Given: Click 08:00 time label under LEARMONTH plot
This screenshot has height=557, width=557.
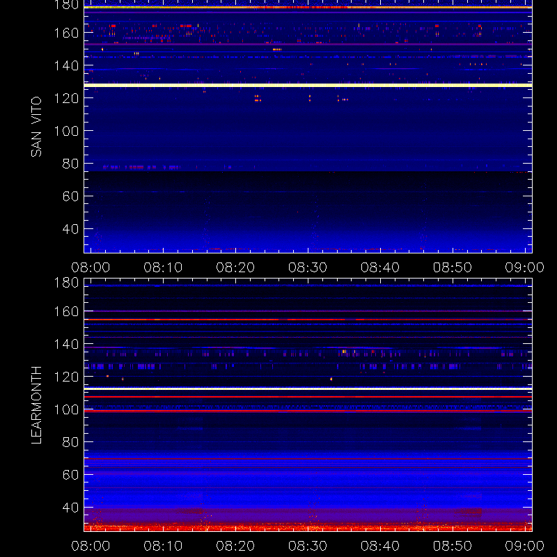Looking at the screenshot, I should pos(91,546).
